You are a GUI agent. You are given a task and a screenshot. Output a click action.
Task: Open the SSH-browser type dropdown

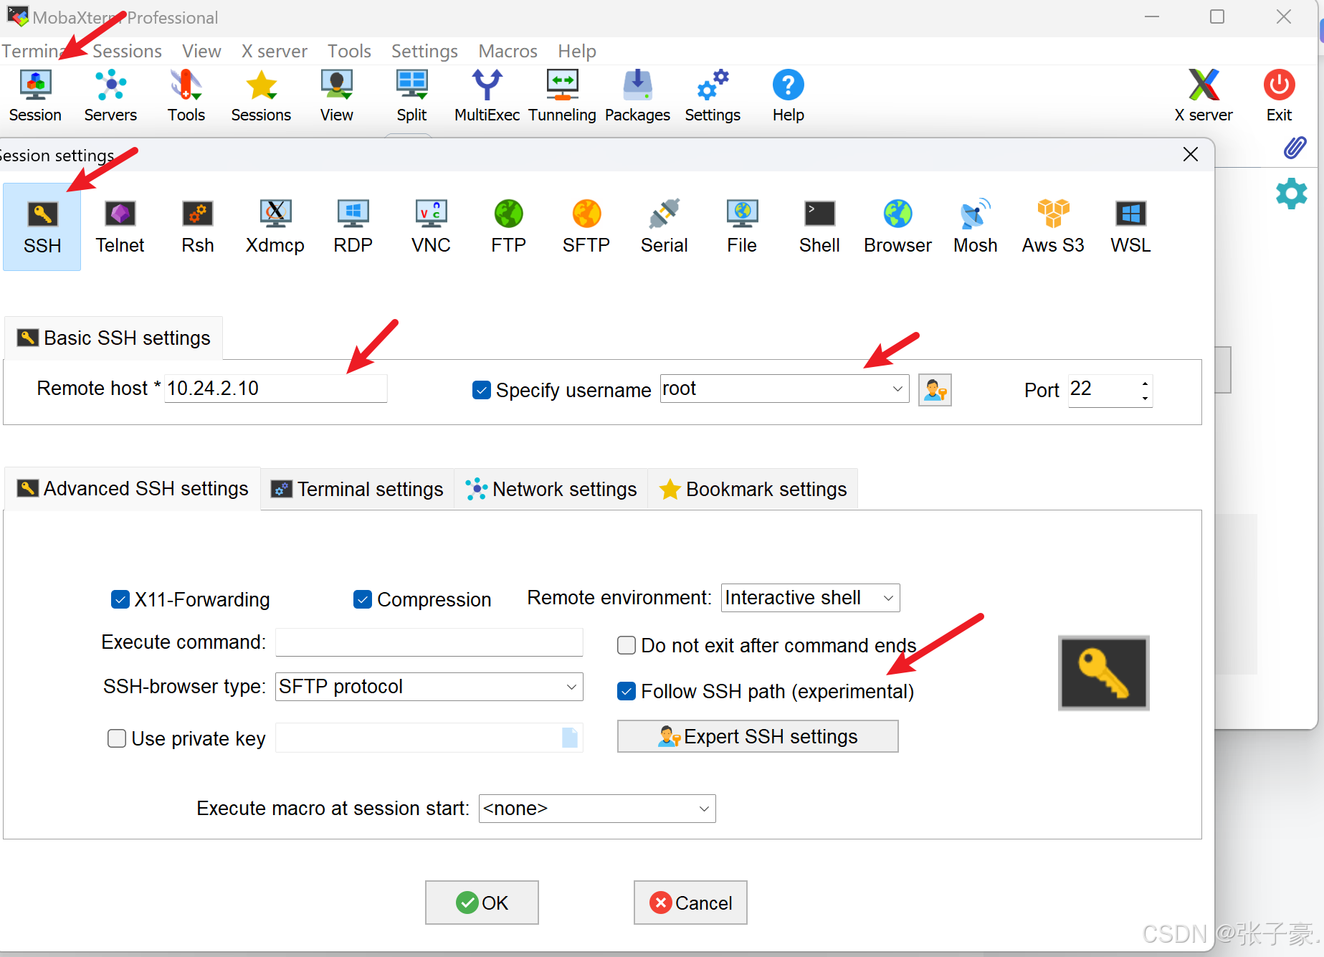click(429, 687)
